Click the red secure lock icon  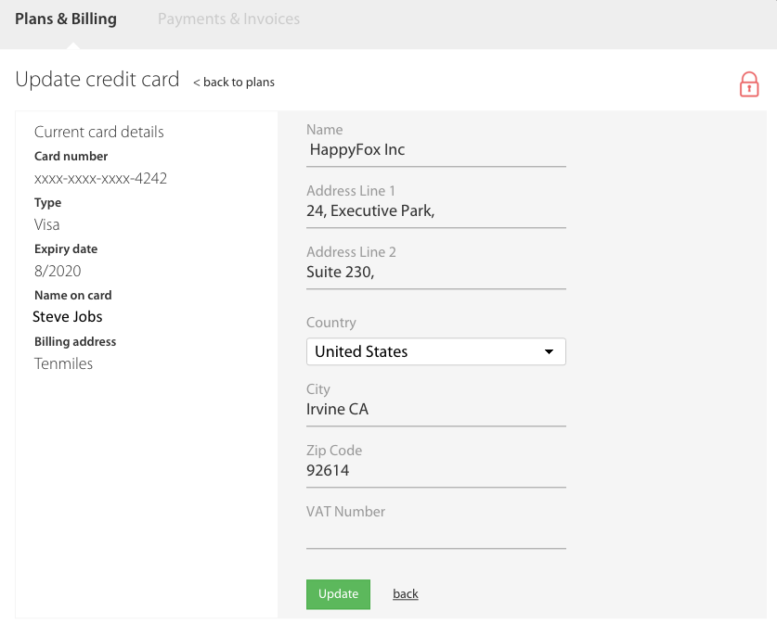pos(749,84)
